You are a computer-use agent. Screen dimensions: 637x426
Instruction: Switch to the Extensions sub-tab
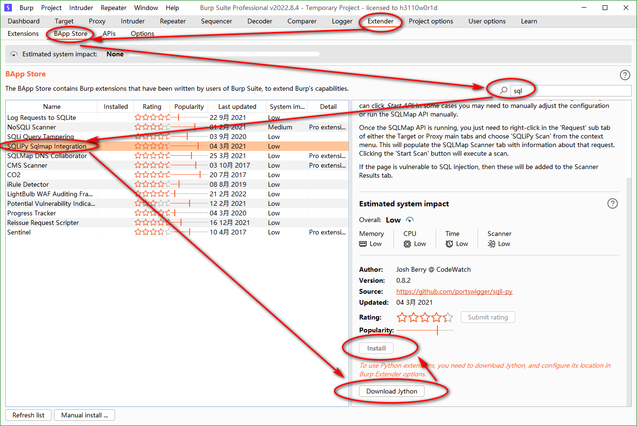coord(23,33)
